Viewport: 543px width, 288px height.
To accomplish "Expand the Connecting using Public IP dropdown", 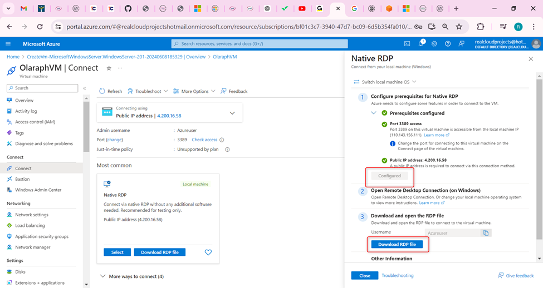I will point(232,113).
